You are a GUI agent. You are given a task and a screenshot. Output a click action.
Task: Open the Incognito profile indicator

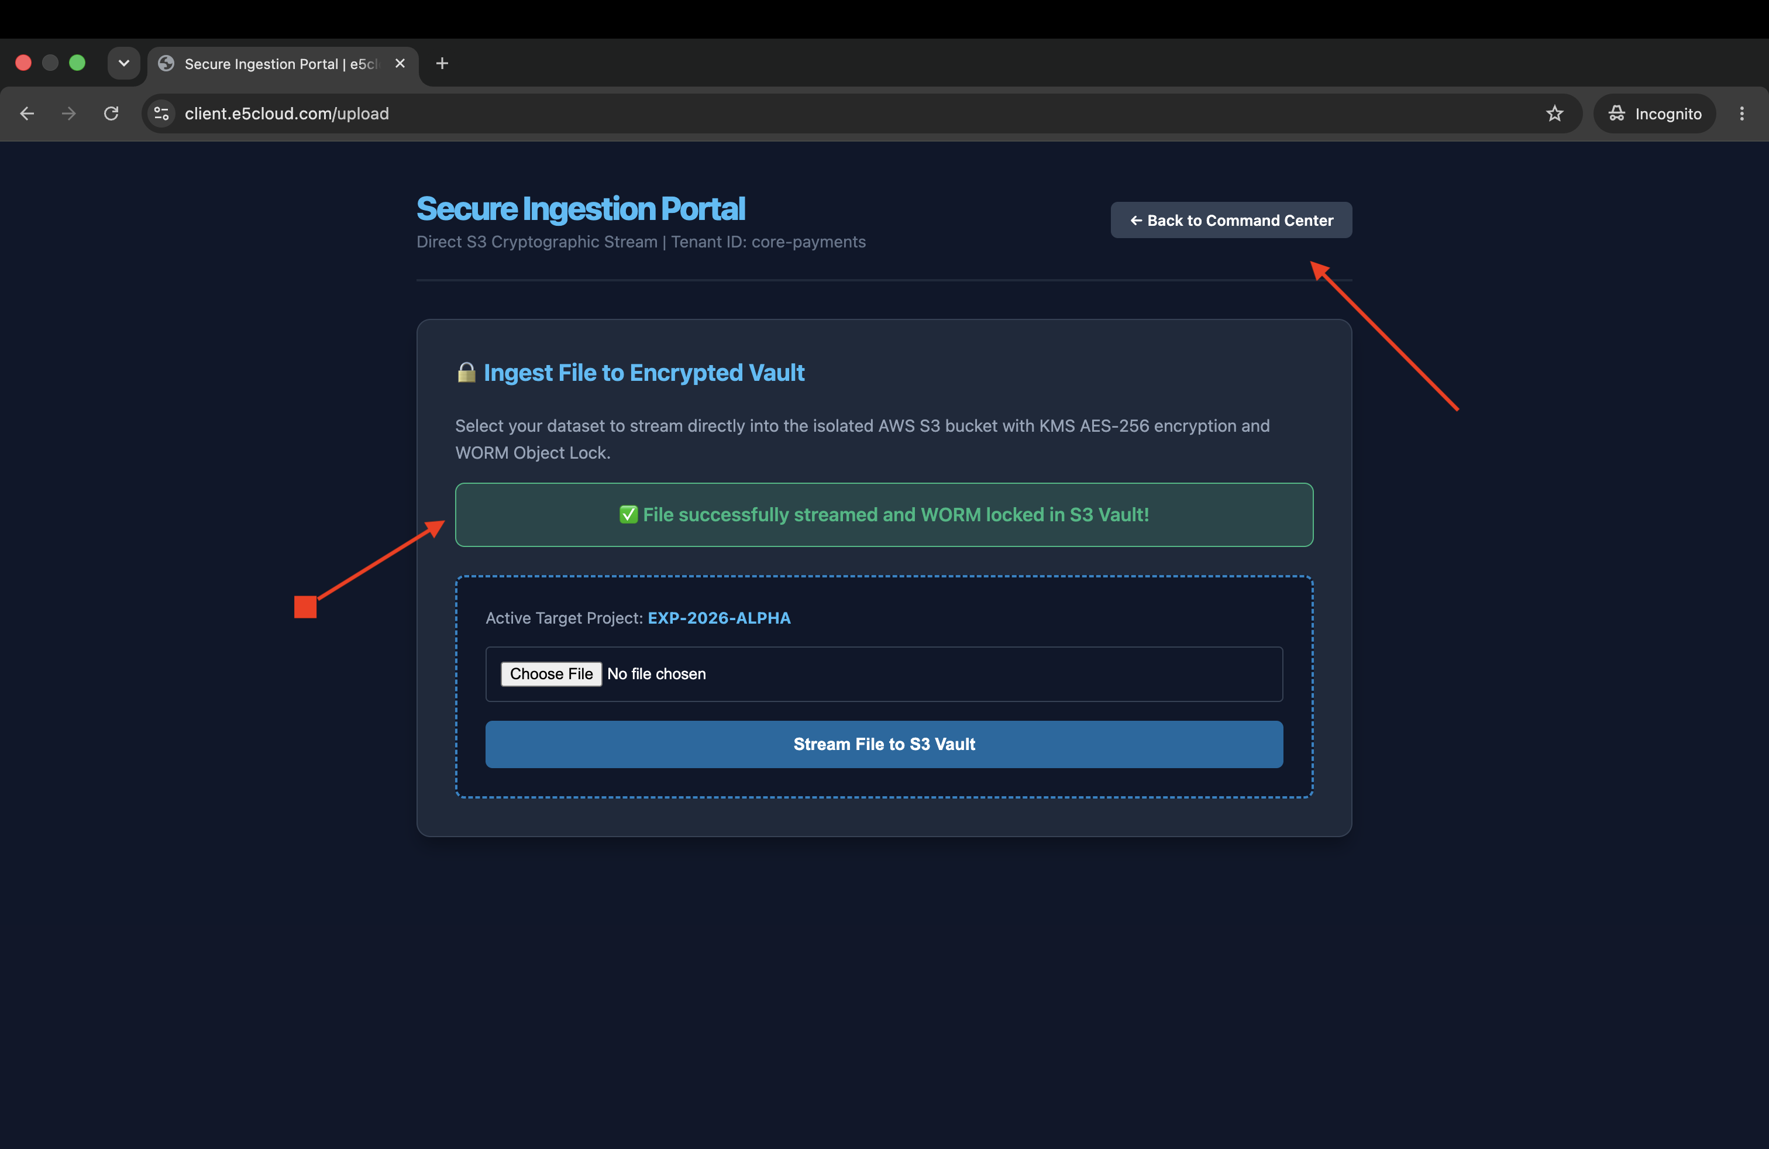click(x=1654, y=113)
